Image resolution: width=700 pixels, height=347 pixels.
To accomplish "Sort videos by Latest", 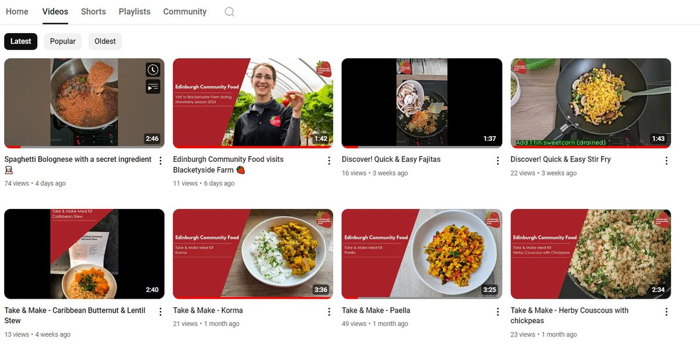I will [21, 41].
